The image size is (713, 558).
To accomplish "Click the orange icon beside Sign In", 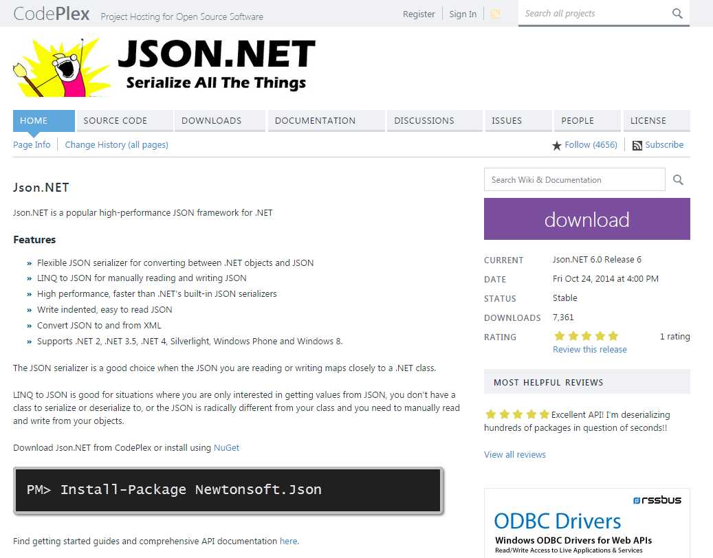I will (495, 14).
